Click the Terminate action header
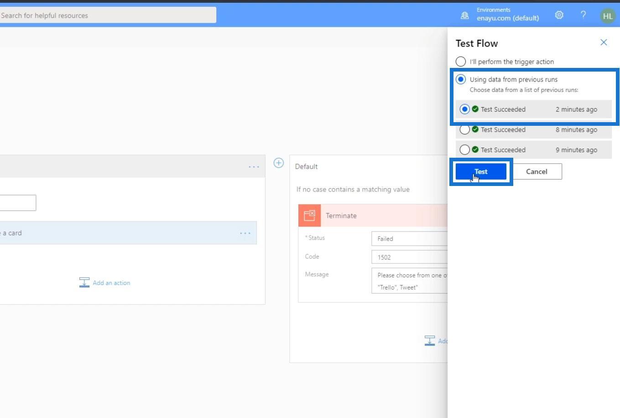The image size is (620, 418). pyautogui.click(x=373, y=215)
